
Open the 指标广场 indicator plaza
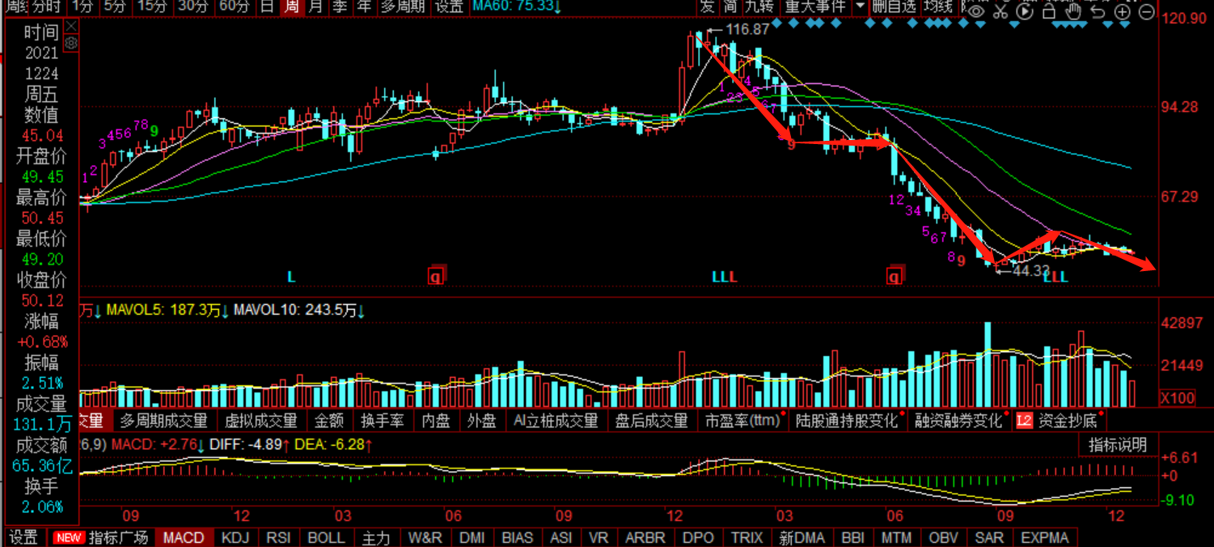point(118,538)
